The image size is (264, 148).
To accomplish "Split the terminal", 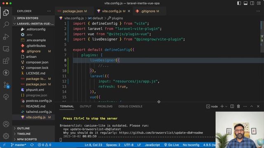I will pos(232,106).
